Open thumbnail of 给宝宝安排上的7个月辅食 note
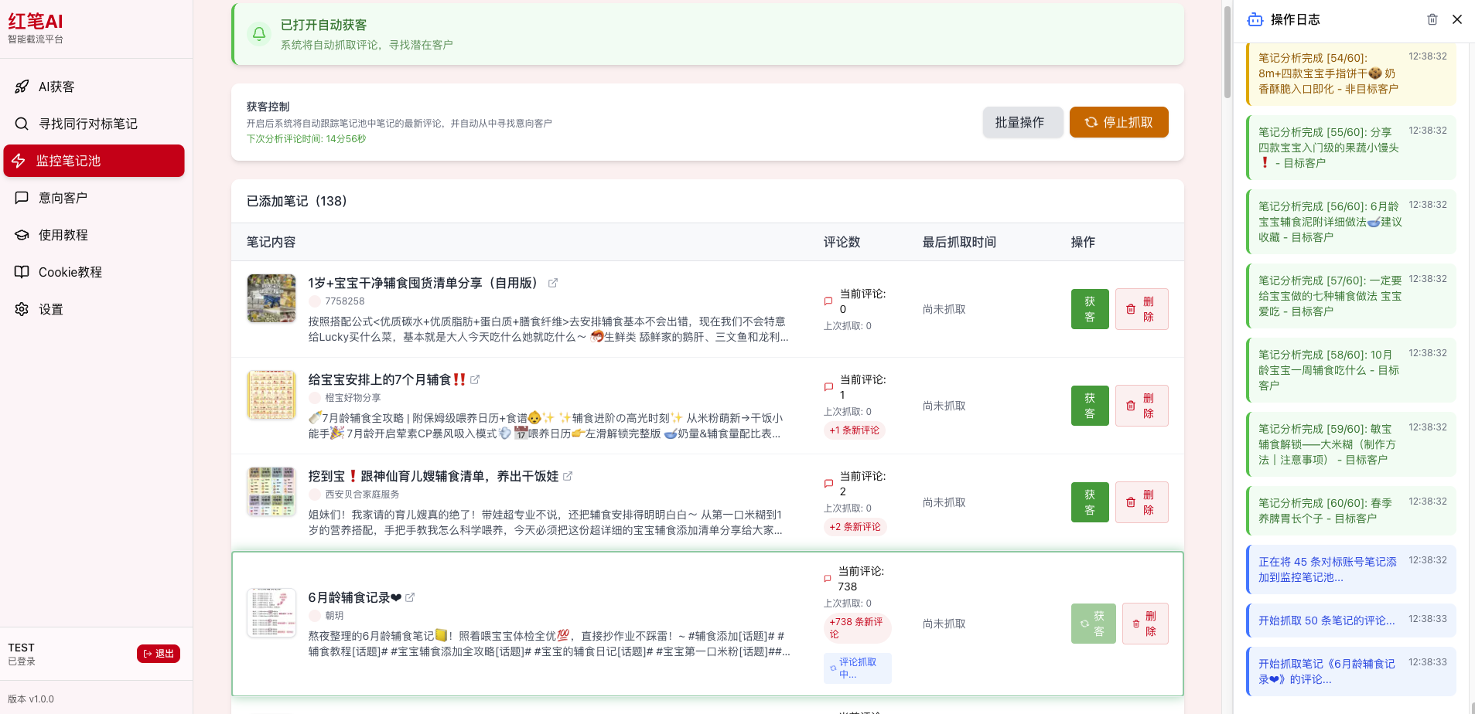Viewport: 1475px width, 714px height. pyautogui.click(x=271, y=395)
